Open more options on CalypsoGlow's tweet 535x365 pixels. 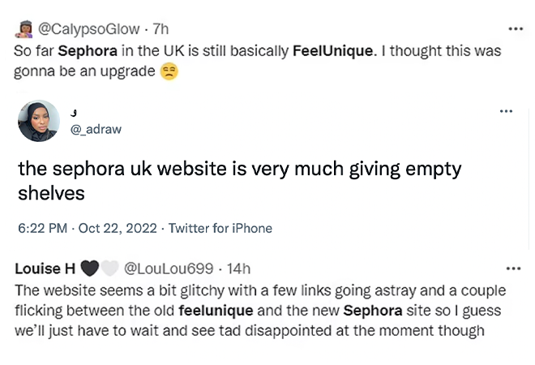tap(515, 28)
